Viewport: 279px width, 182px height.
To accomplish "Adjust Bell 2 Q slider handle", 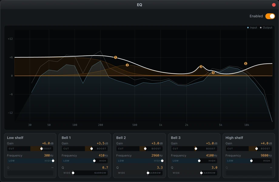I will pyautogui.click(x=148, y=173).
